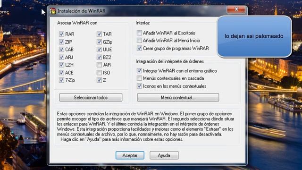The image size is (302, 170).
Task: Toggle the UUE checkbox
Action: pyautogui.click(x=99, y=50)
